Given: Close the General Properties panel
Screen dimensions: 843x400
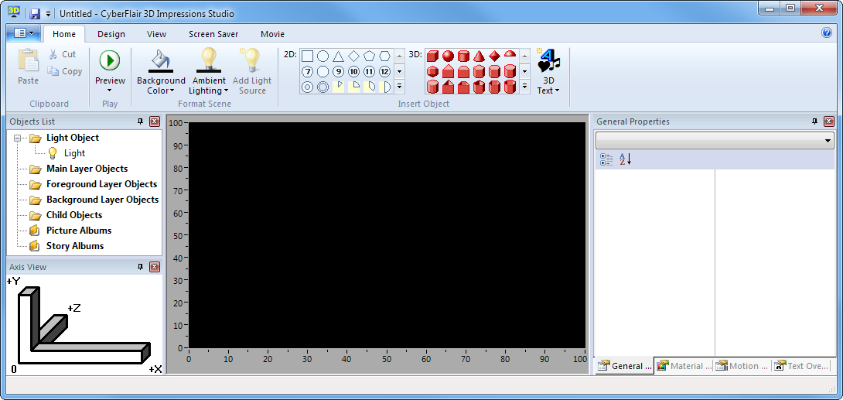Looking at the screenshot, I should click(x=828, y=121).
